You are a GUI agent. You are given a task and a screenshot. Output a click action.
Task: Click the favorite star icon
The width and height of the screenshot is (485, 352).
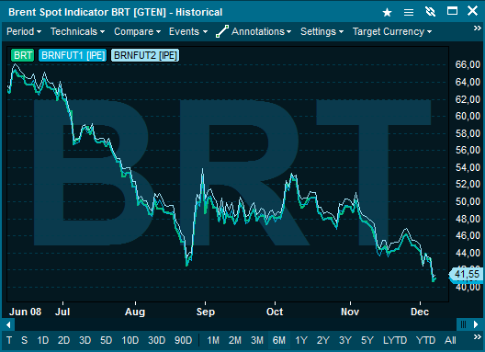(x=387, y=12)
